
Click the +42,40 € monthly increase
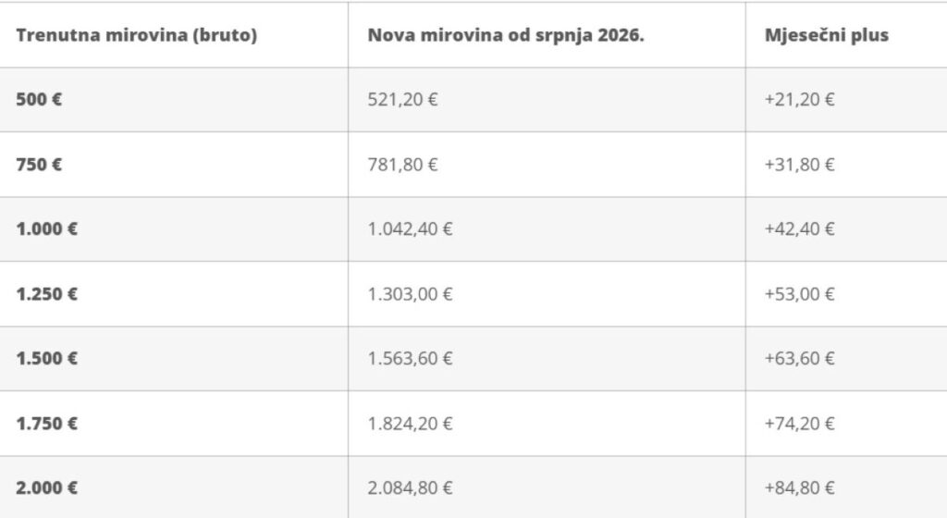click(x=799, y=229)
